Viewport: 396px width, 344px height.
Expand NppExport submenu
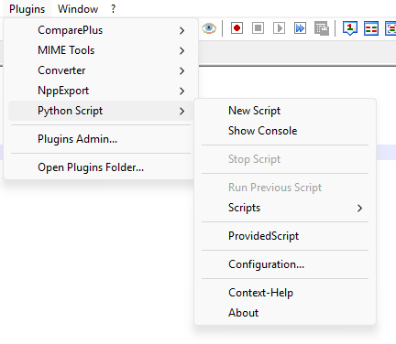coord(101,91)
